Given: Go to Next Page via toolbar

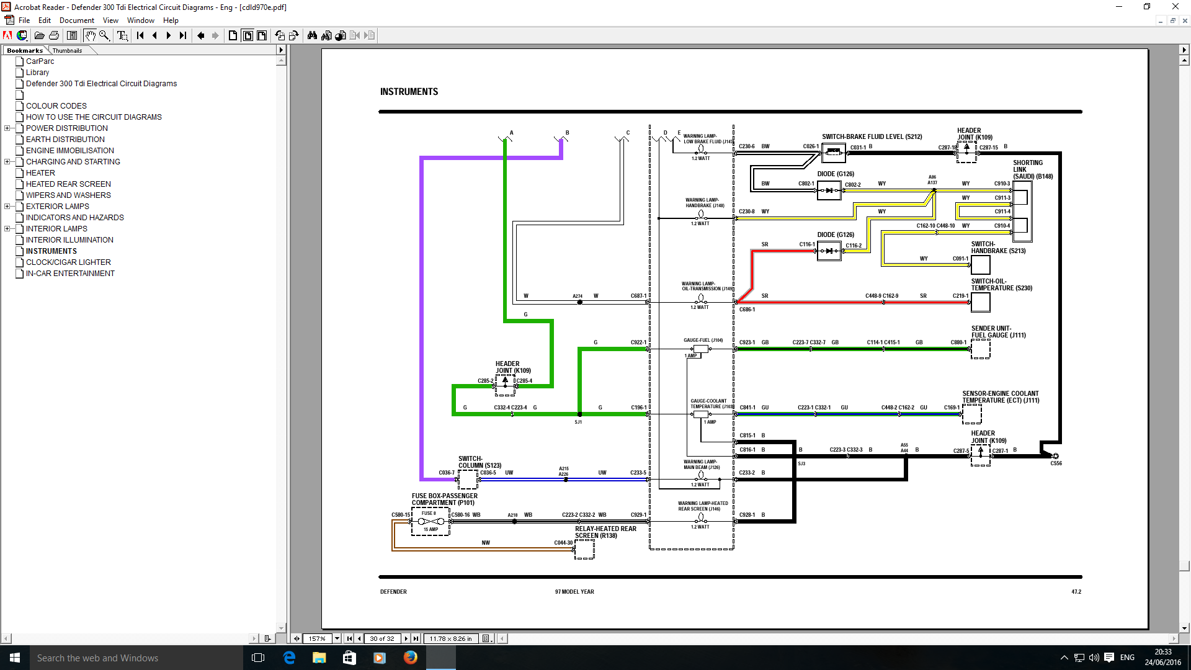Looking at the screenshot, I should [169, 35].
